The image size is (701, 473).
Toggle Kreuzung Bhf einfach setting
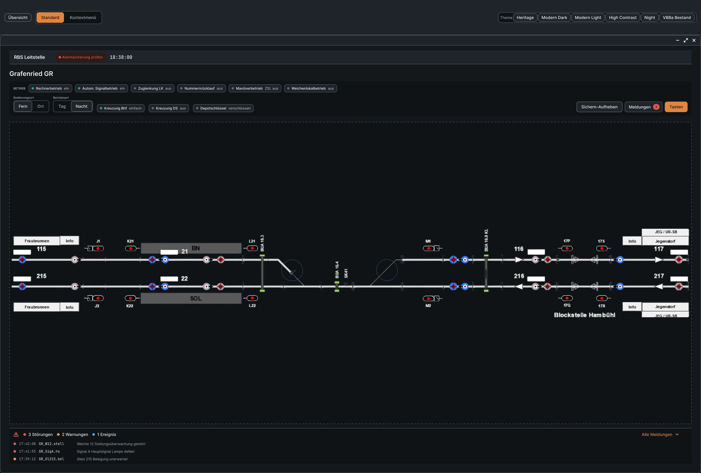[x=121, y=108]
